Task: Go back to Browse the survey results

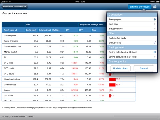Action: (x=14, y=7)
